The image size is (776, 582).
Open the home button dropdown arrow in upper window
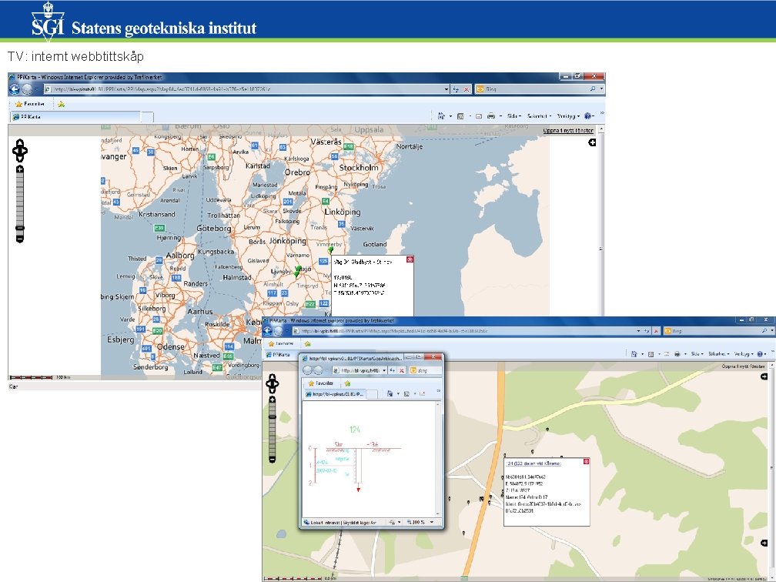click(450, 116)
